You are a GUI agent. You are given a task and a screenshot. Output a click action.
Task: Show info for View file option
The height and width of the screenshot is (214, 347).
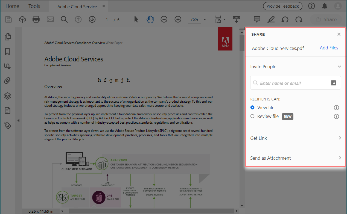337,108
